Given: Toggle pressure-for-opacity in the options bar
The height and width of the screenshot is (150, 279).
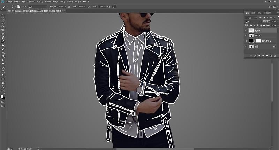Looking at the screenshot, I should (69, 7).
